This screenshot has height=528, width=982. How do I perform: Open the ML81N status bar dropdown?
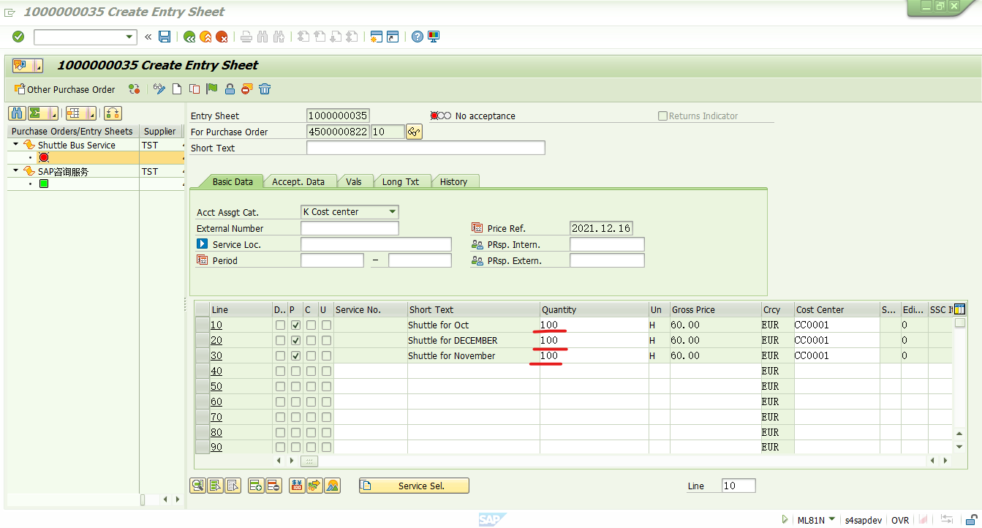832,519
